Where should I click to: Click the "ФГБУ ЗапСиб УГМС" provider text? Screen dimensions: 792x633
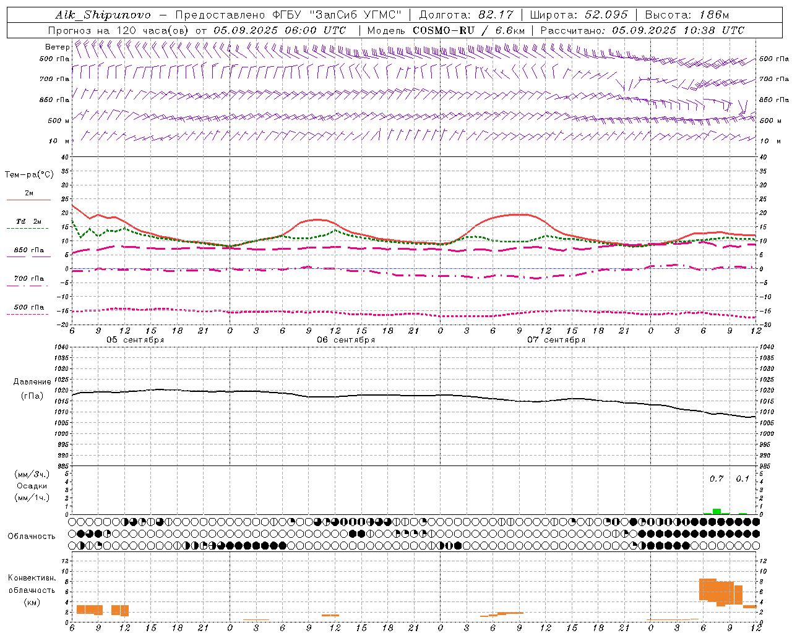(x=337, y=15)
